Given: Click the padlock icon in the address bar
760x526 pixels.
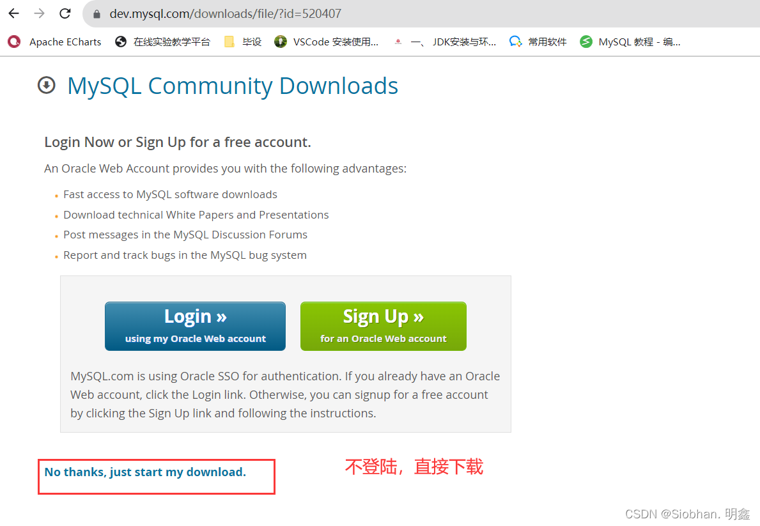Looking at the screenshot, I should [x=96, y=13].
